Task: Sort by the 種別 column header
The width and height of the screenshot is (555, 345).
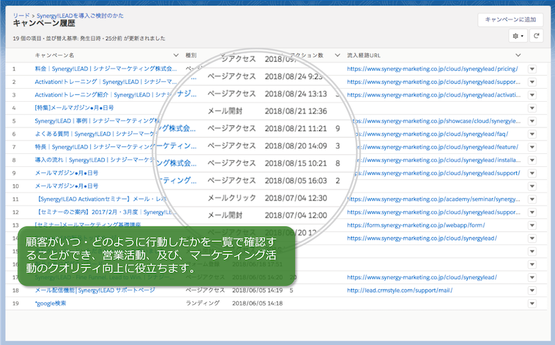Action: [191, 55]
